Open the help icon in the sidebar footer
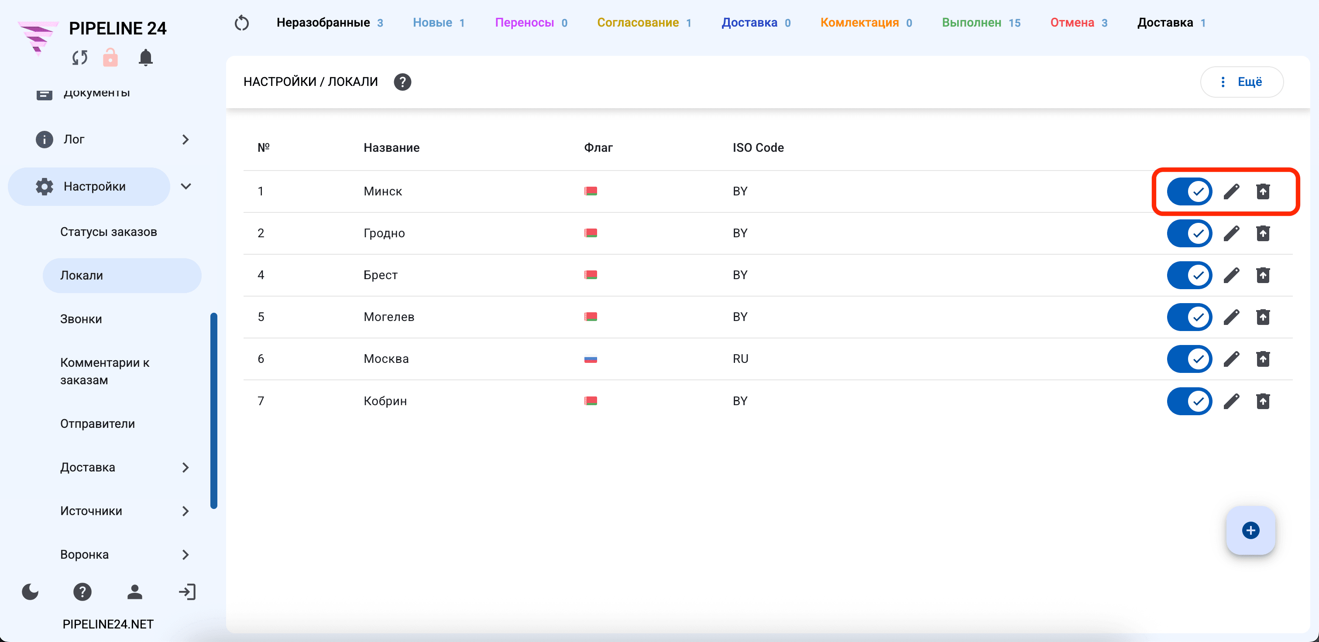 (x=82, y=592)
